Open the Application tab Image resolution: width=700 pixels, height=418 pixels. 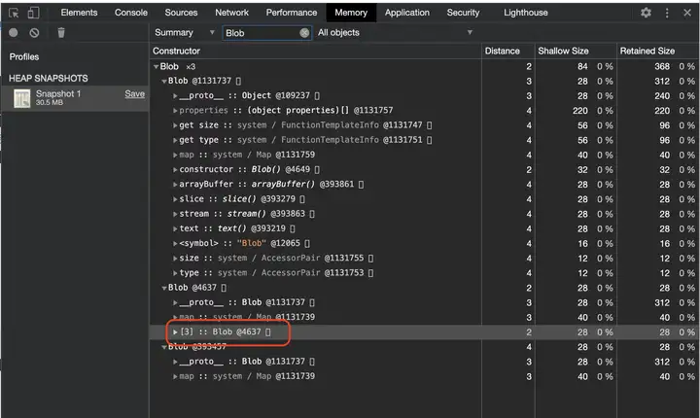point(407,13)
